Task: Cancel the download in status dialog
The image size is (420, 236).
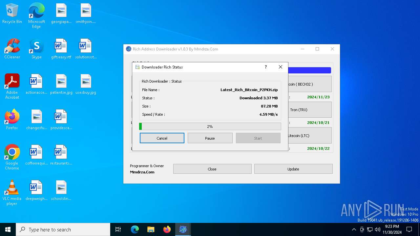Action: point(162,138)
